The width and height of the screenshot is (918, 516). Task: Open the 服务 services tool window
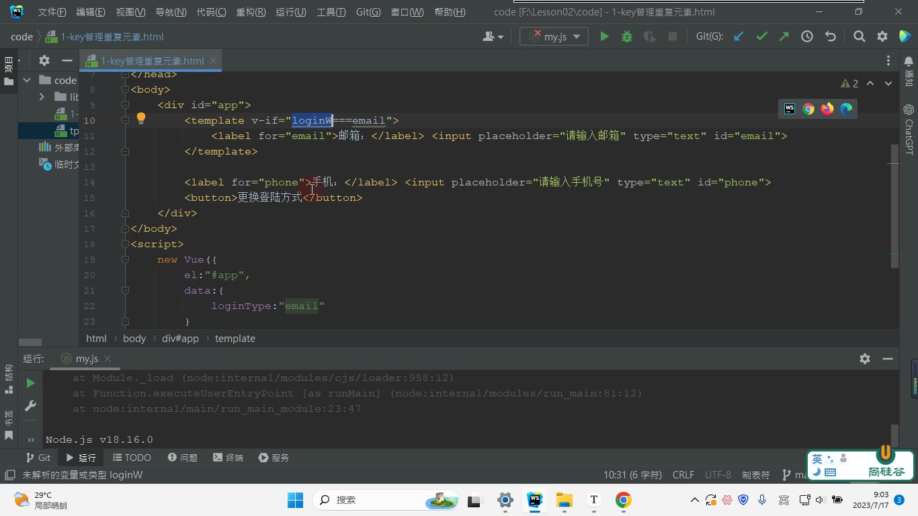tap(273, 458)
